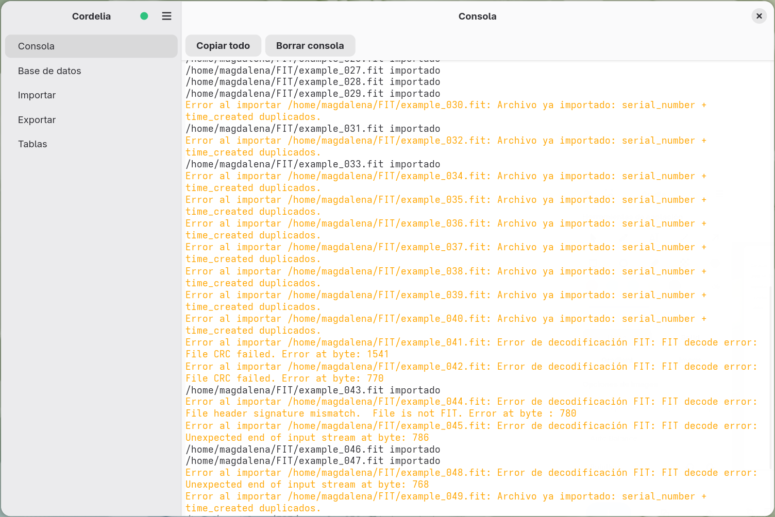Click the example_032.fit import error
The image size is (775, 517).
point(446,146)
